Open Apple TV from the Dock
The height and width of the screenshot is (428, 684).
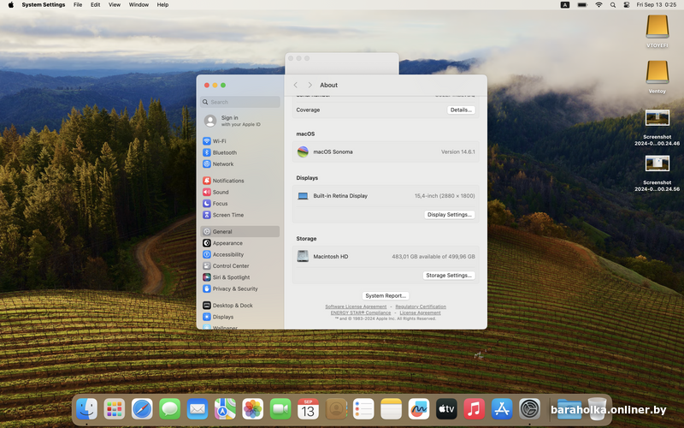(446, 409)
